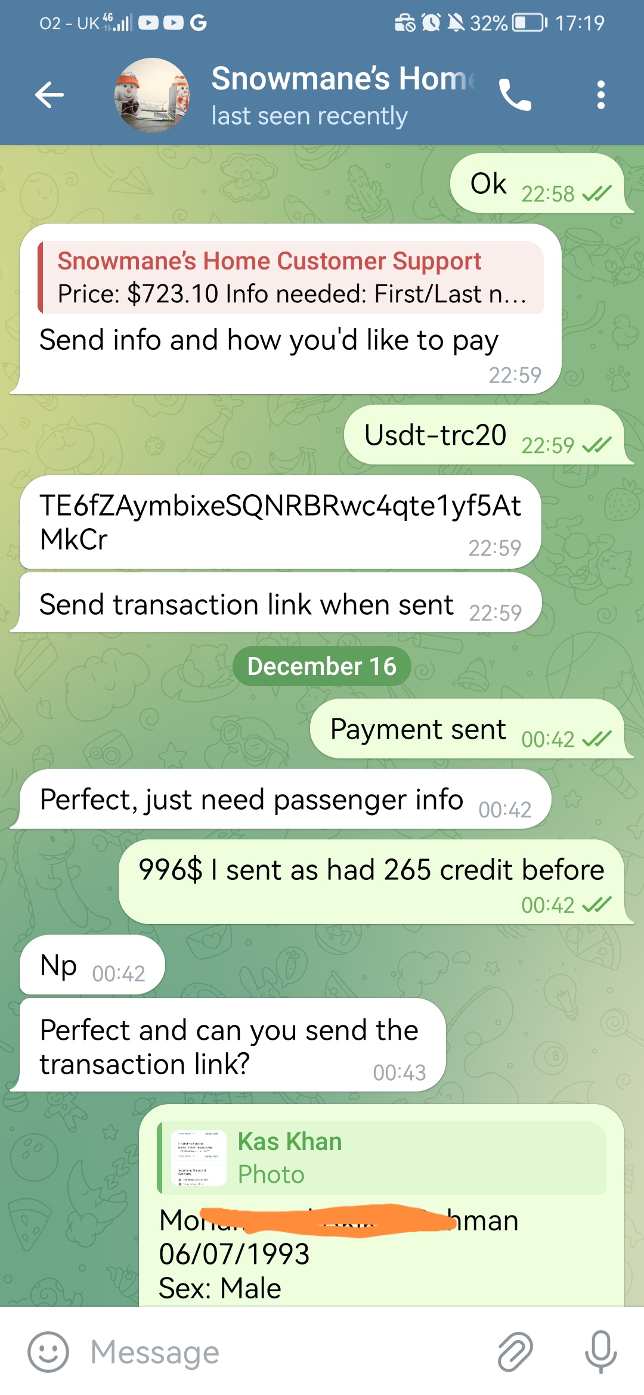Tap the chat title Snowmane's Home
This screenshot has width=644, height=1395.
343,79
